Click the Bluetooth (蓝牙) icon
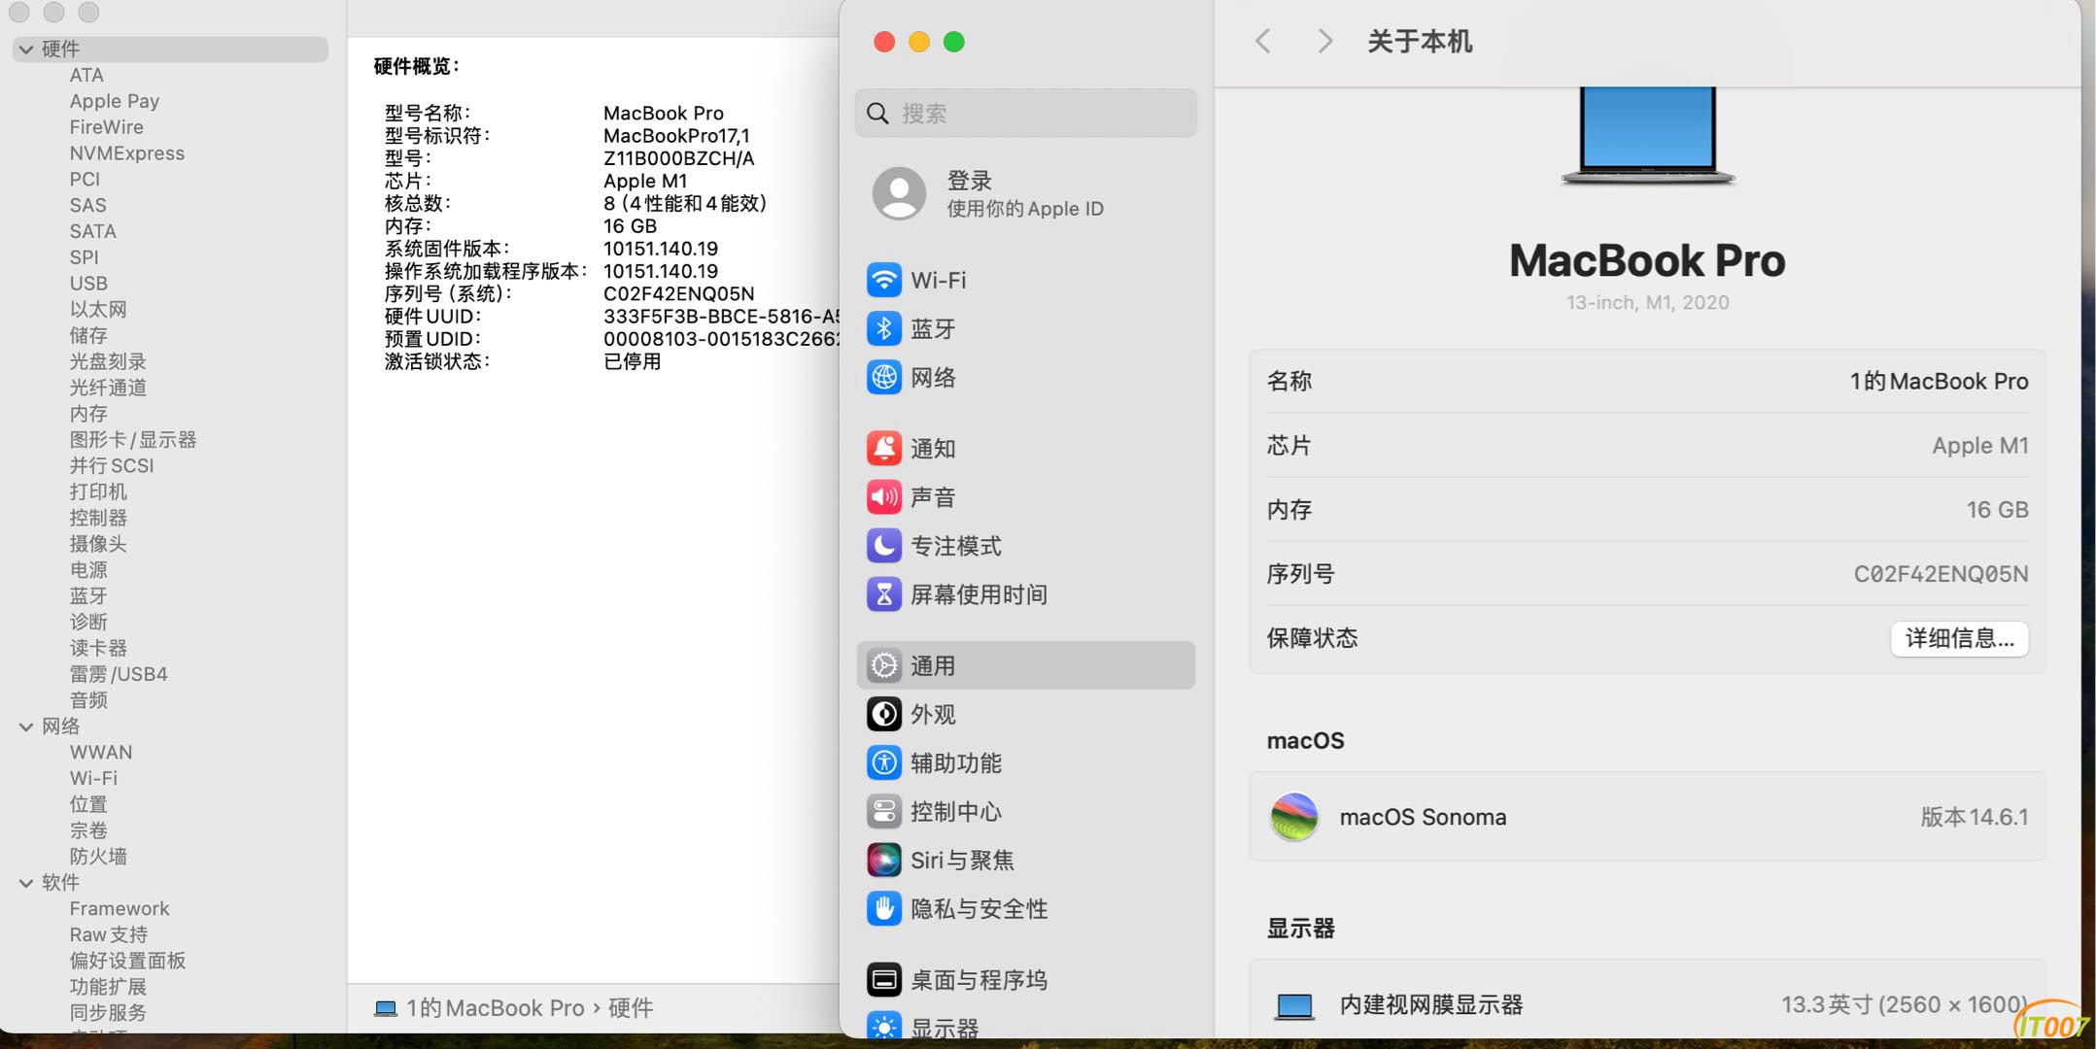This screenshot has height=1049, width=2096. coord(883,328)
